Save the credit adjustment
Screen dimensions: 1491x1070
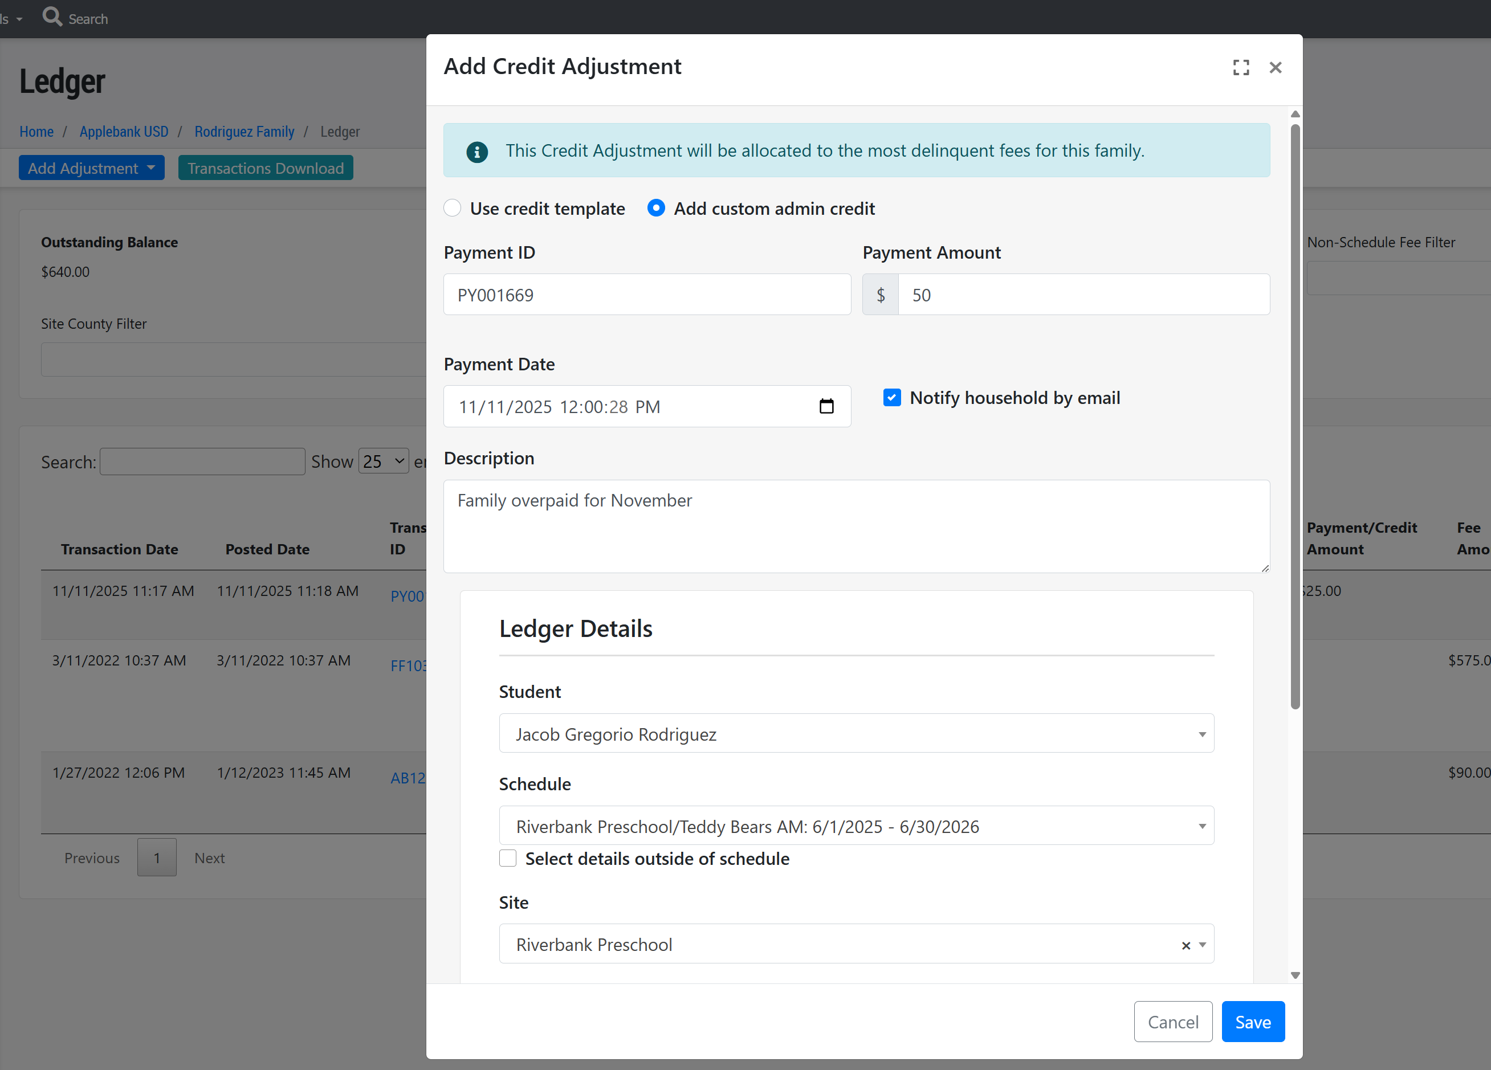(1252, 1022)
